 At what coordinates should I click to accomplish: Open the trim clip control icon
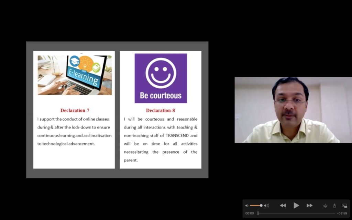[325, 206]
